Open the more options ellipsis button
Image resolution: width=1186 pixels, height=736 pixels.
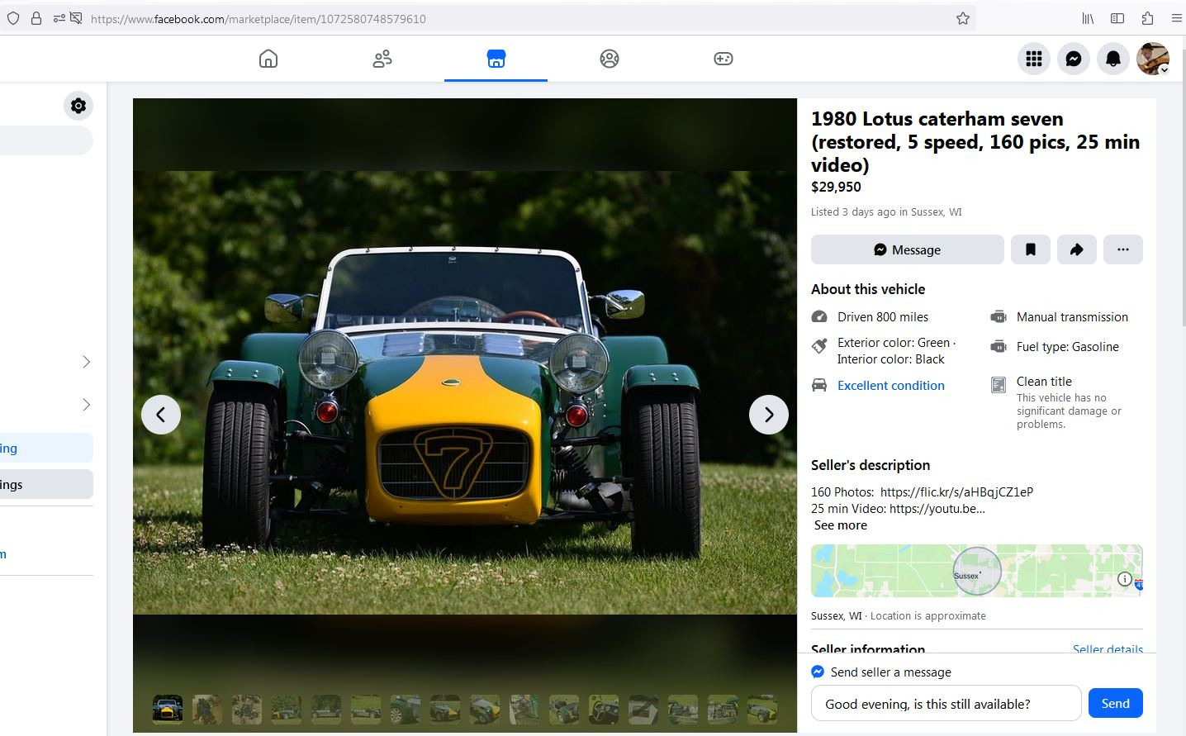tap(1123, 249)
